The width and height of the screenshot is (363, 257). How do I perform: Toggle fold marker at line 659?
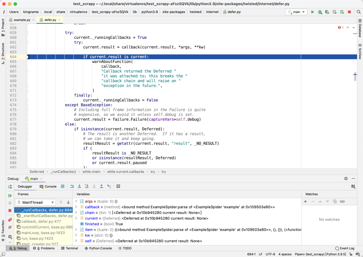click(x=27, y=33)
